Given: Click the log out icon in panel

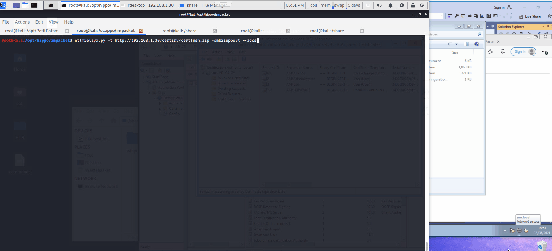Looking at the screenshot, I should click(422, 5).
